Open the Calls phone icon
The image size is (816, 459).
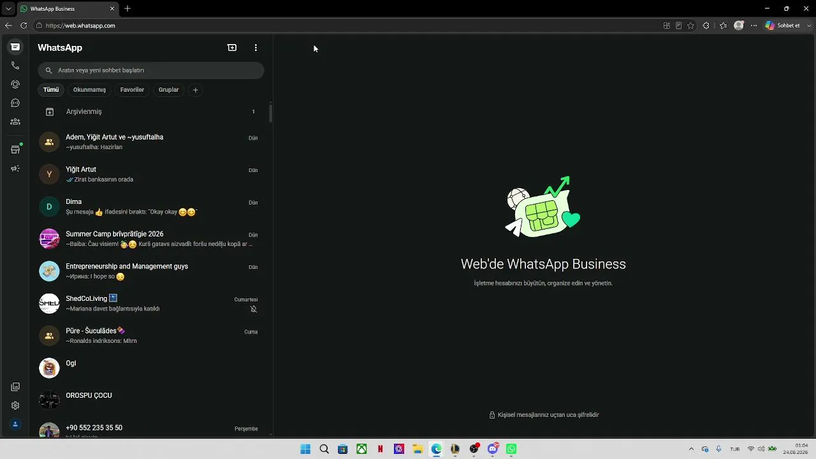coord(15,66)
